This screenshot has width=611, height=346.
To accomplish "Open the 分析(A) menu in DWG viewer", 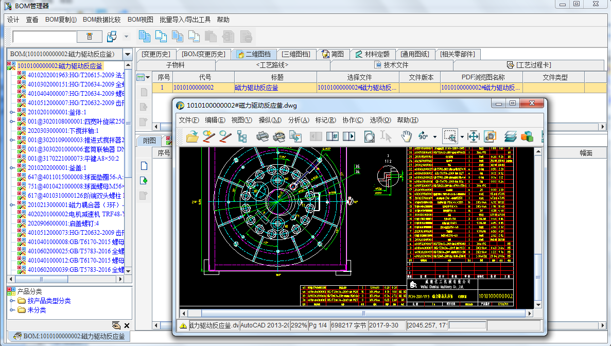I will click(x=299, y=120).
